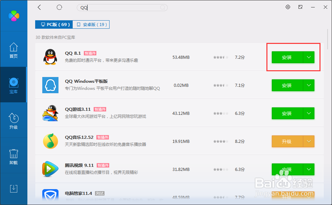Select the PC版 tab
332x205 pixels.
click(x=54, y=24)
